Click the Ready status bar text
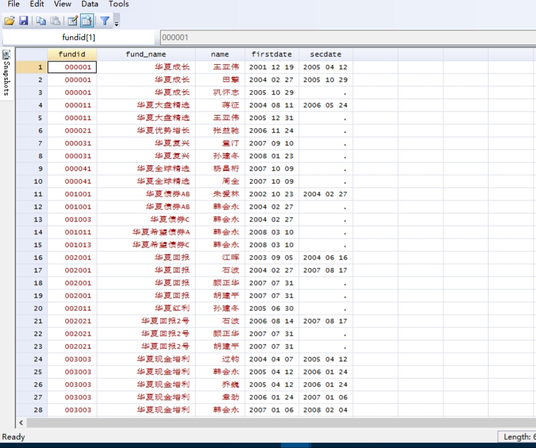This screenshot has width=536, height=448. [13, 437]
